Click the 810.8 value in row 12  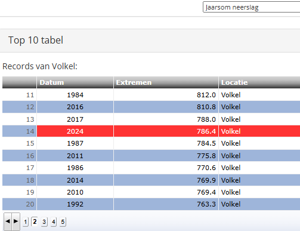(206, 107)
